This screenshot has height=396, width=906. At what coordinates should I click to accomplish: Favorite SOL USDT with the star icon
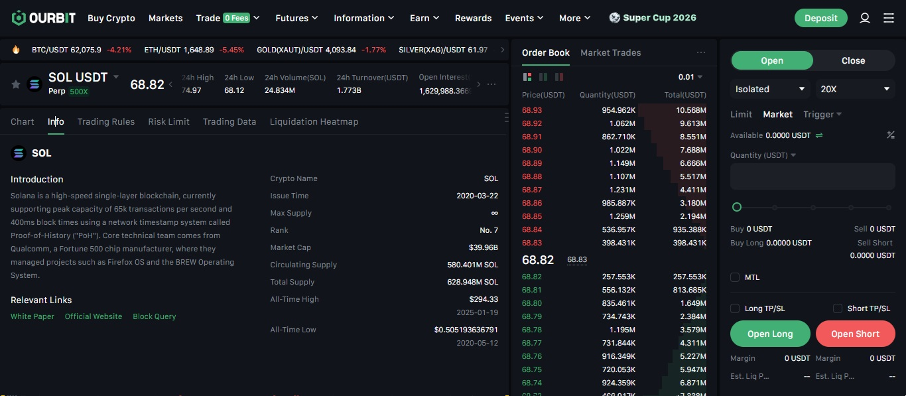point(16,84)
